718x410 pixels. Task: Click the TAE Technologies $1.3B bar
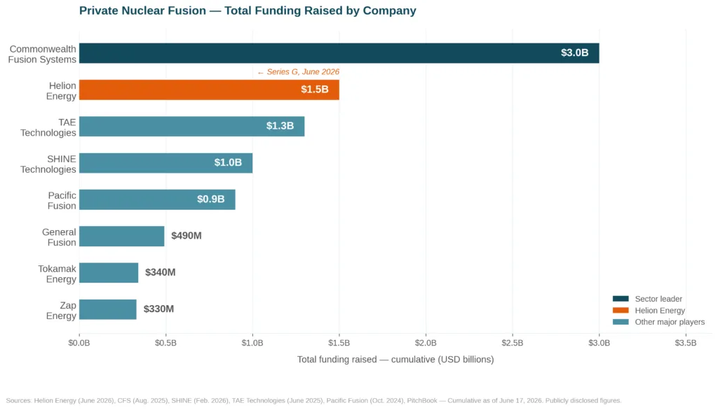pyautogui.click(x=192, y=126)
